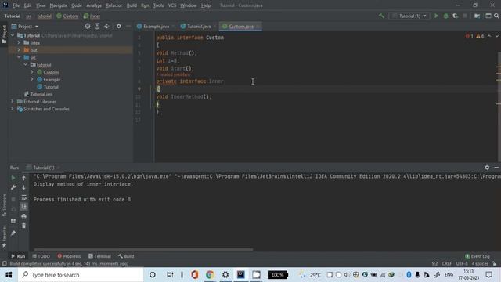Toggle Scroll to End in Run console
The image size is (501, 282).
point(24,207)
